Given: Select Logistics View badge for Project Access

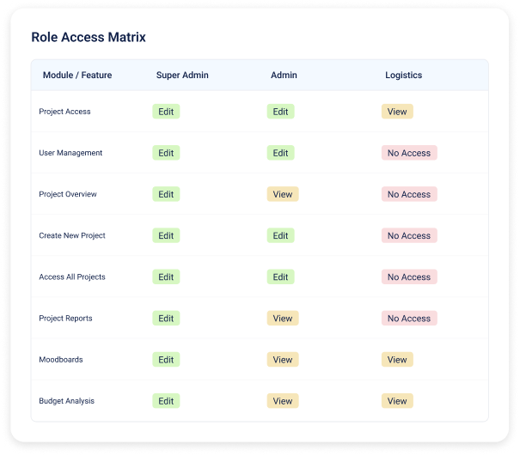Looking at the screenshot, I should point(397,112).
